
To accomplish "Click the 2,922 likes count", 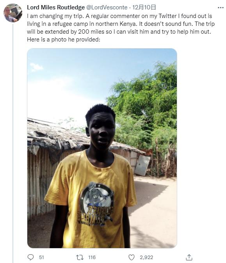I will click(146, 257).
